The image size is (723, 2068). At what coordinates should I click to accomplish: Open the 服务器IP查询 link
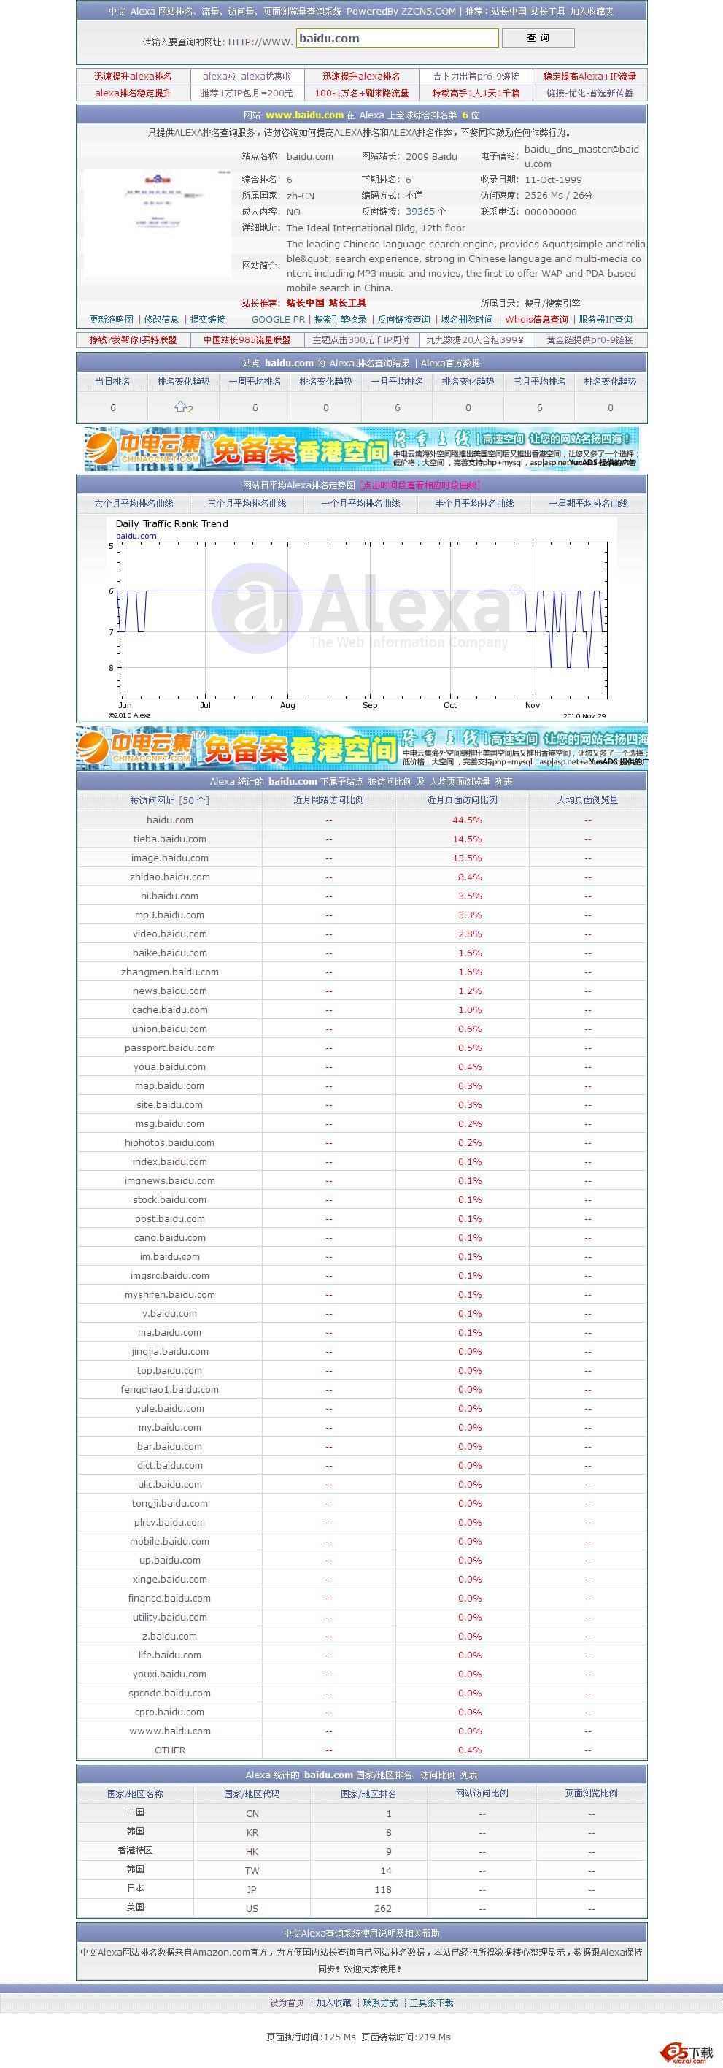click(605, 320)
